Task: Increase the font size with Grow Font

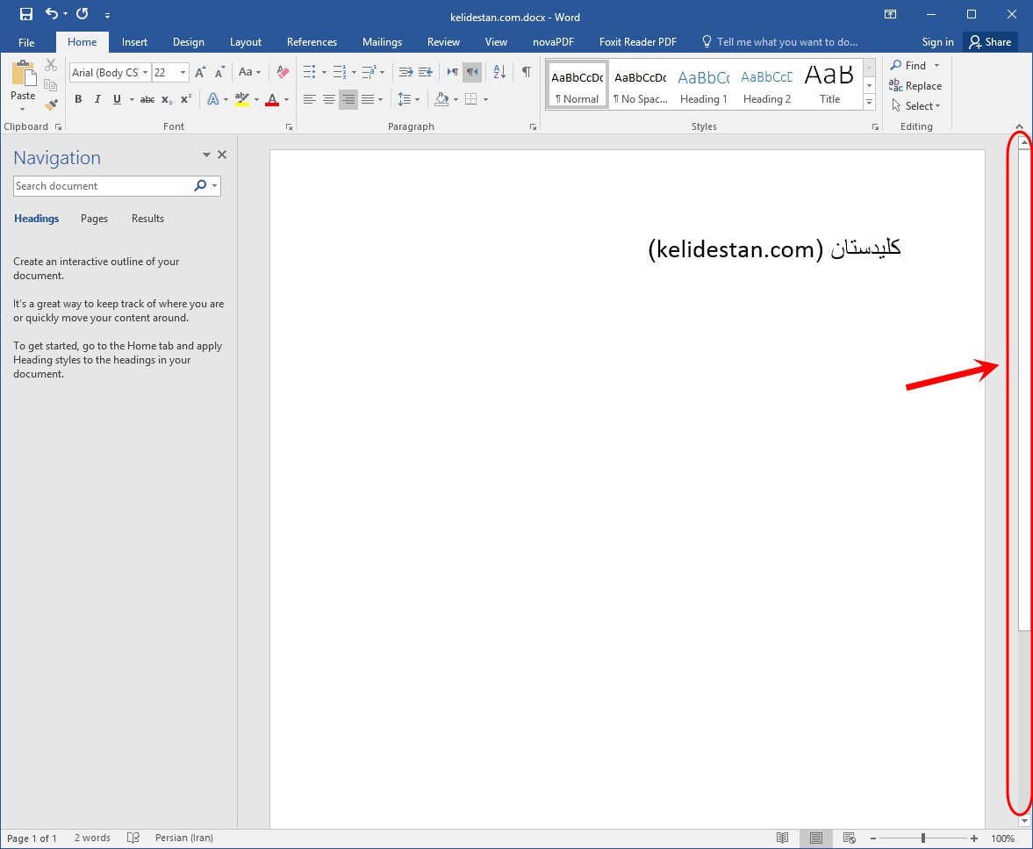Action: pyautogui.click(x=200, y=73)
